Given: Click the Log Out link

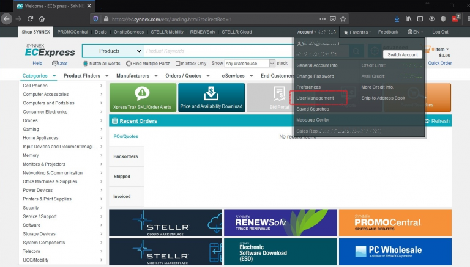Looking at the screenshot, I should point(440,32).
